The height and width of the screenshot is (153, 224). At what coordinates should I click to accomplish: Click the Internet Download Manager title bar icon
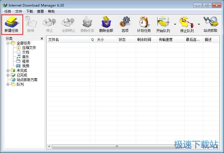tap(5, 5)
